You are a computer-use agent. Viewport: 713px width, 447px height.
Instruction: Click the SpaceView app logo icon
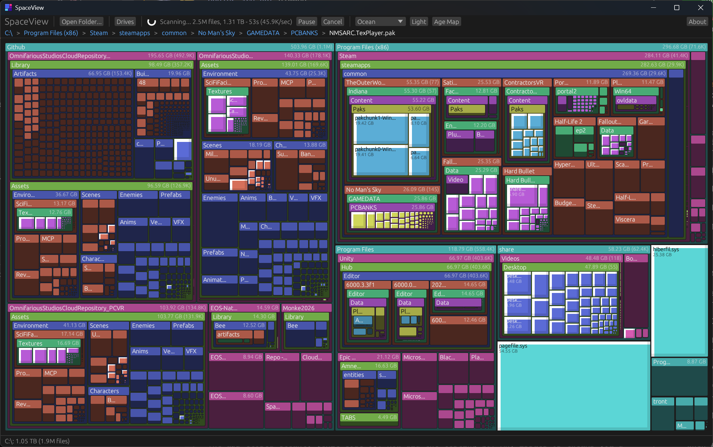8,7
